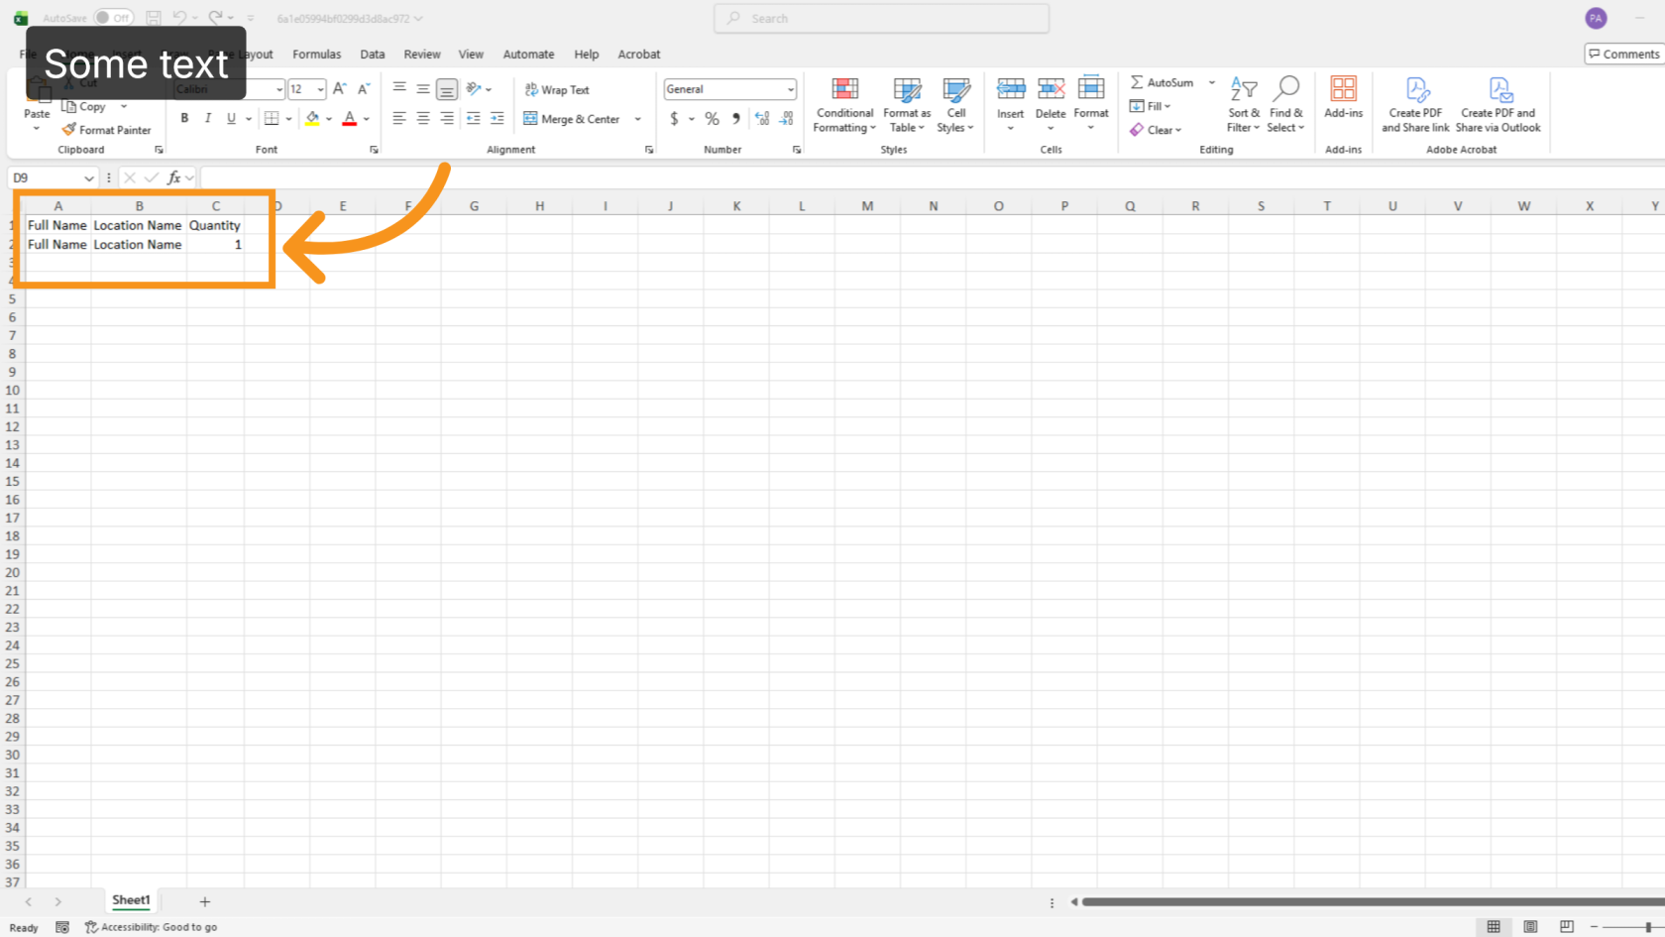Open the Clear dropdown
The image size is (1665, 937).
click(x=1156, y=130)
